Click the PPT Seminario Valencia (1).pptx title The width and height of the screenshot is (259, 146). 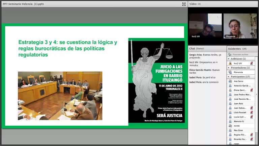click(x=23, y=4)
